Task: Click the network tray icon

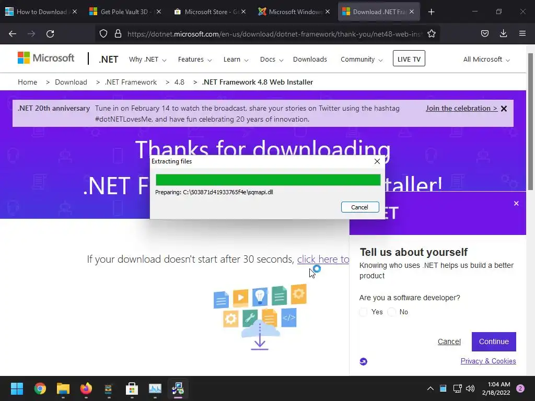Action: (457, 388)
